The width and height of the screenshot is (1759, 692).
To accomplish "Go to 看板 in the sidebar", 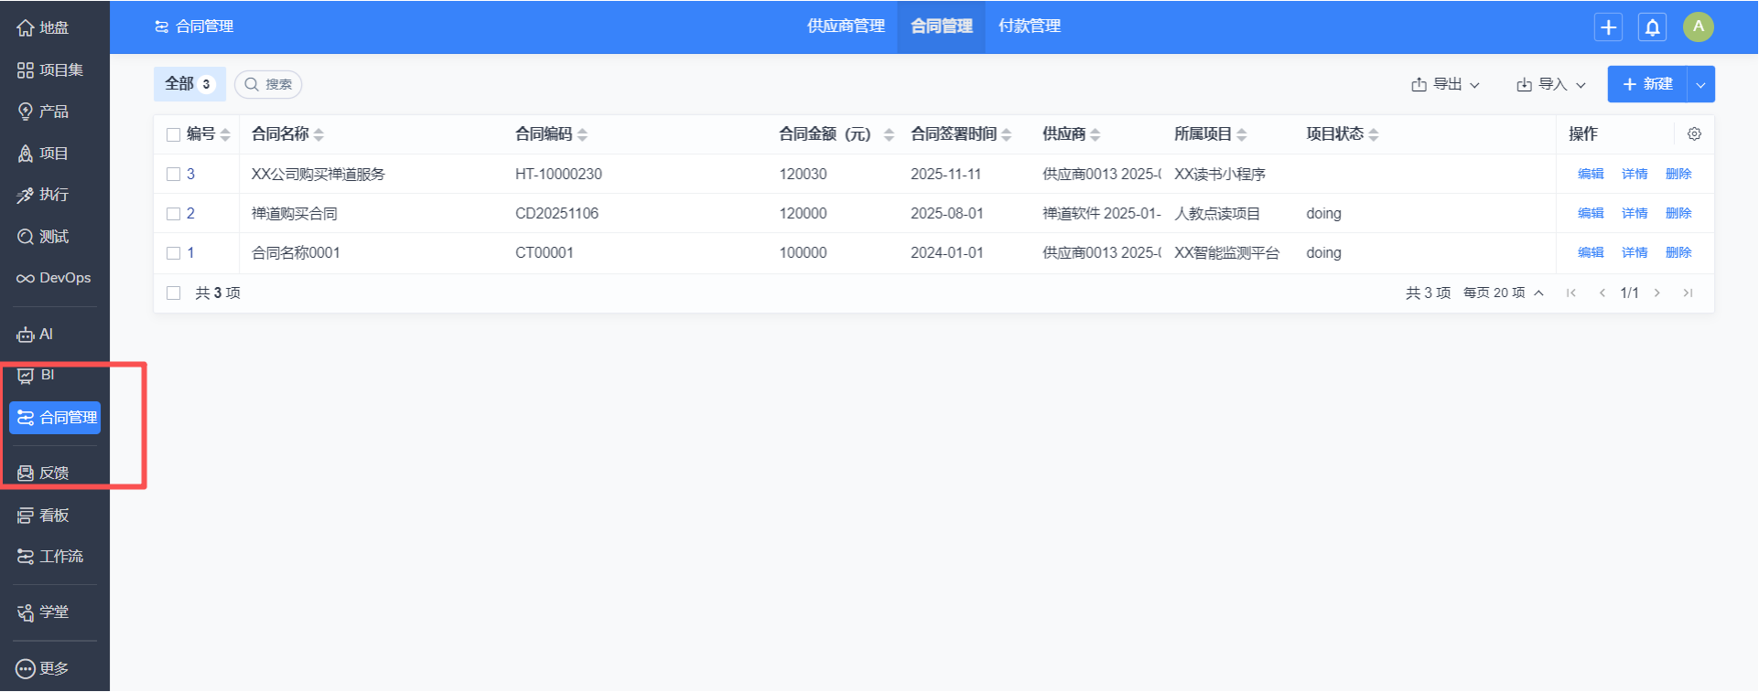I will pyautogui.click(x=44, y=516).
